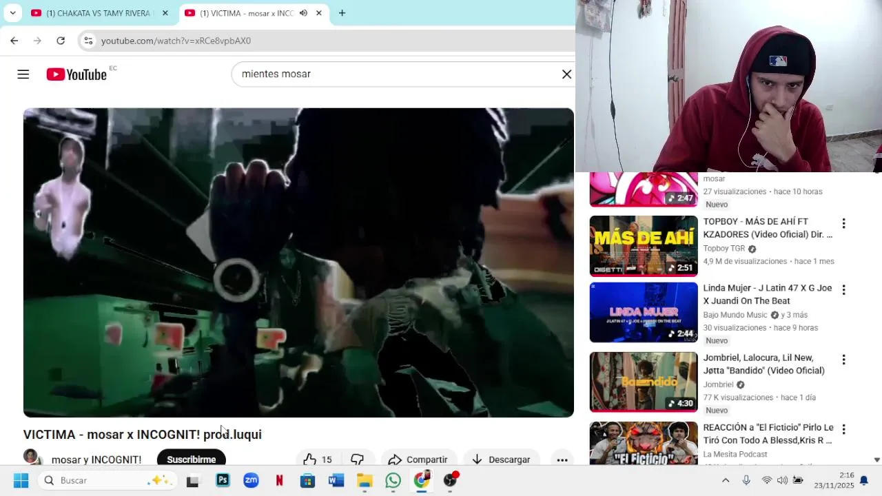Open the Linda Mujer video thumbnail

pos(644,312)
